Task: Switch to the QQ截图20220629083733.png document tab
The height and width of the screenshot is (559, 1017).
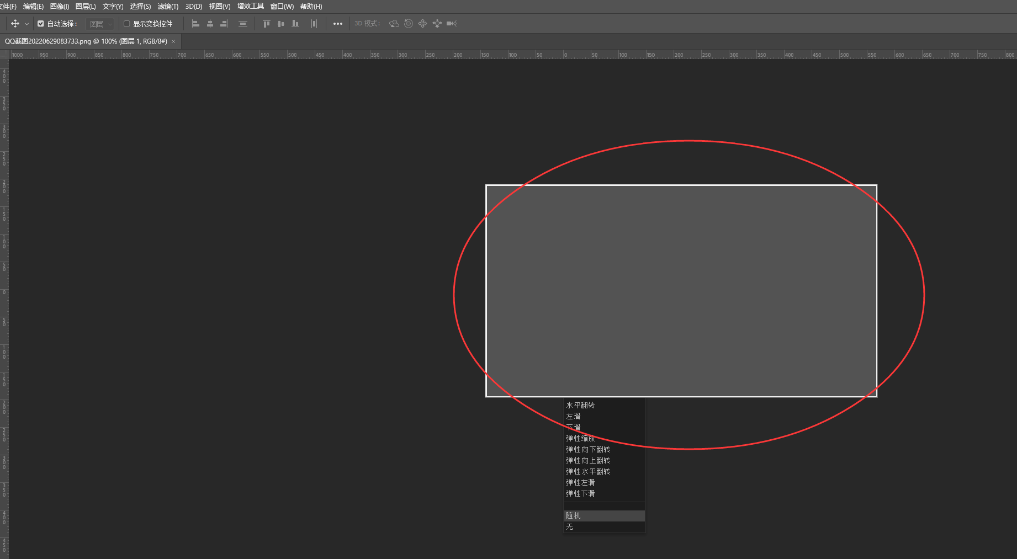Action: tap(86, 41)
